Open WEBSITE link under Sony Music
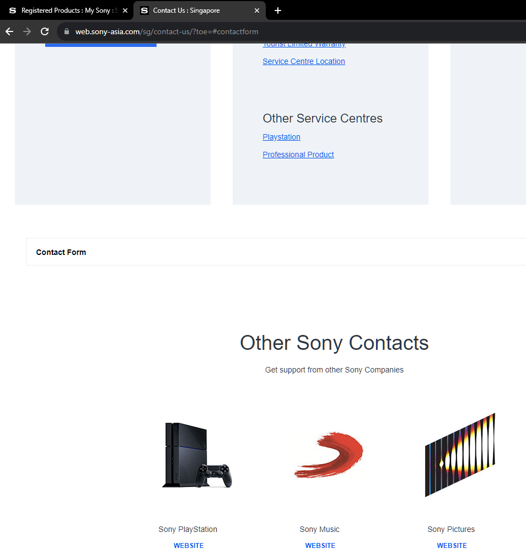This screenshot has width=526, height=559. [x=320, y=545]
